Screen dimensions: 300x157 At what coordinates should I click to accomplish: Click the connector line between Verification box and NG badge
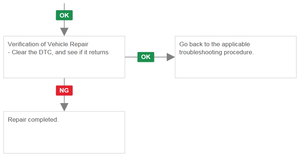(x=64, y=82)
